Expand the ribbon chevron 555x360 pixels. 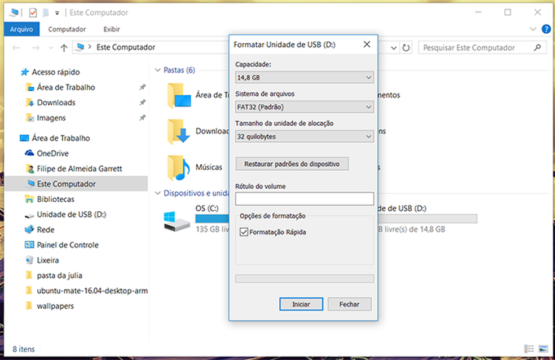[533, 29]
